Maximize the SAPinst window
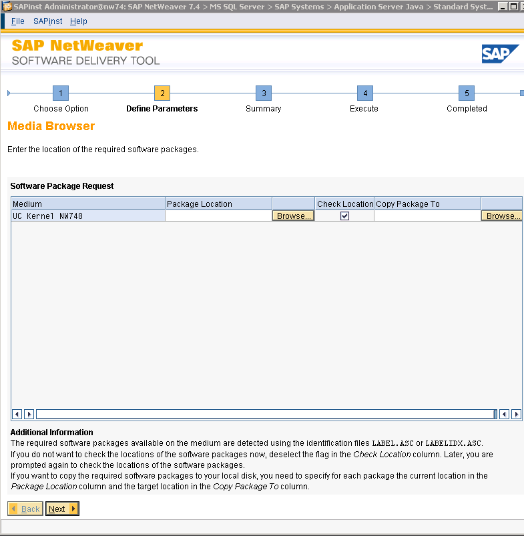Screen dimensions: 524x536 coord(514,7)
